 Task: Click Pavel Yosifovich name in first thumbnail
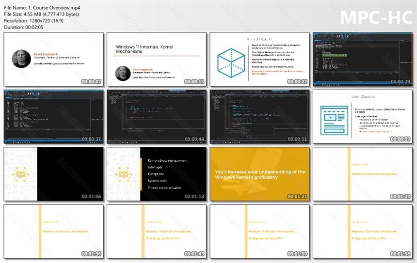click(46, 54)
